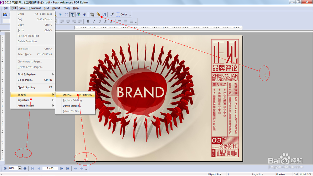Click zoom in plus button

pos(25,168)
